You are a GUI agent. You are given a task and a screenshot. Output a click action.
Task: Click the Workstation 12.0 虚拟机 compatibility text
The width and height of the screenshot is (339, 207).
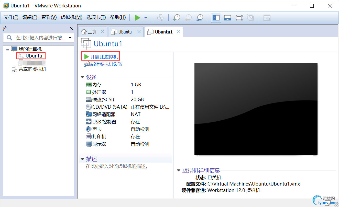(234, 190)
